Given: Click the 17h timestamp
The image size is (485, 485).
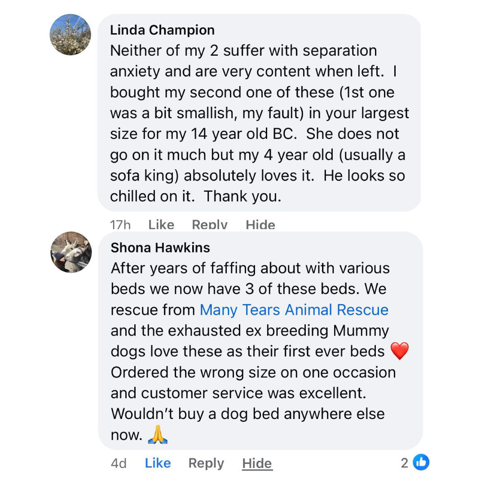Looking at the screenshot, I should [x=120, y=225].
